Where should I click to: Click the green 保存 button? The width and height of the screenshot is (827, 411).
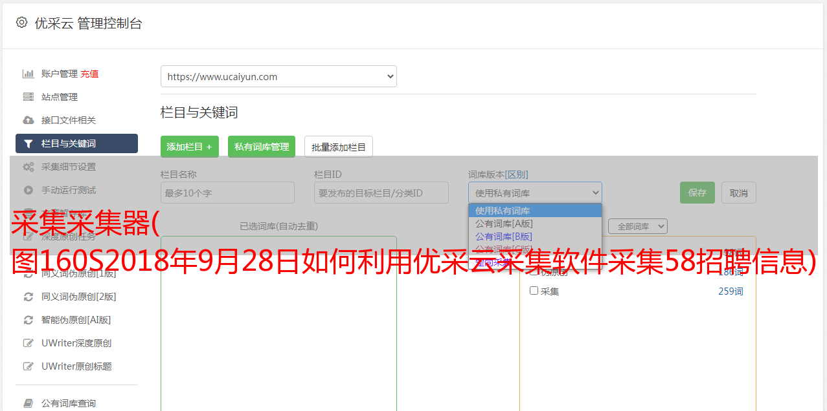697,193
